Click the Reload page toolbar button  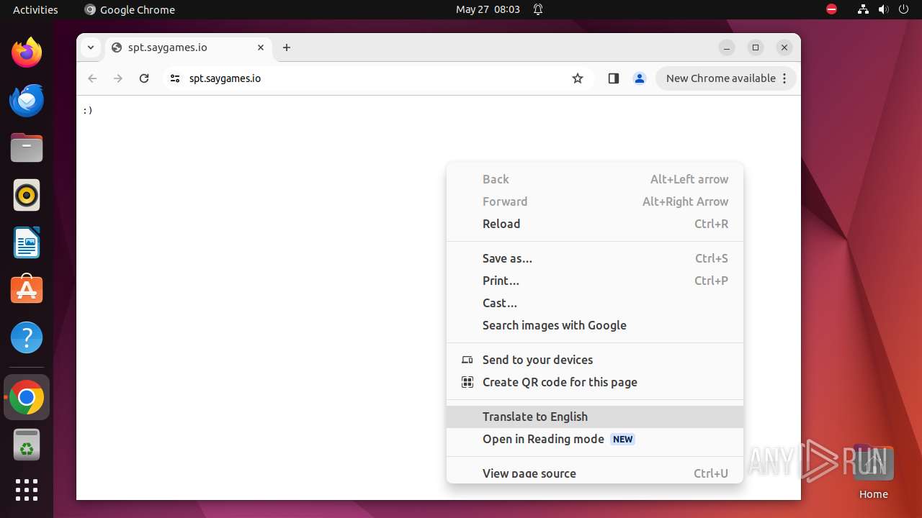144,78
